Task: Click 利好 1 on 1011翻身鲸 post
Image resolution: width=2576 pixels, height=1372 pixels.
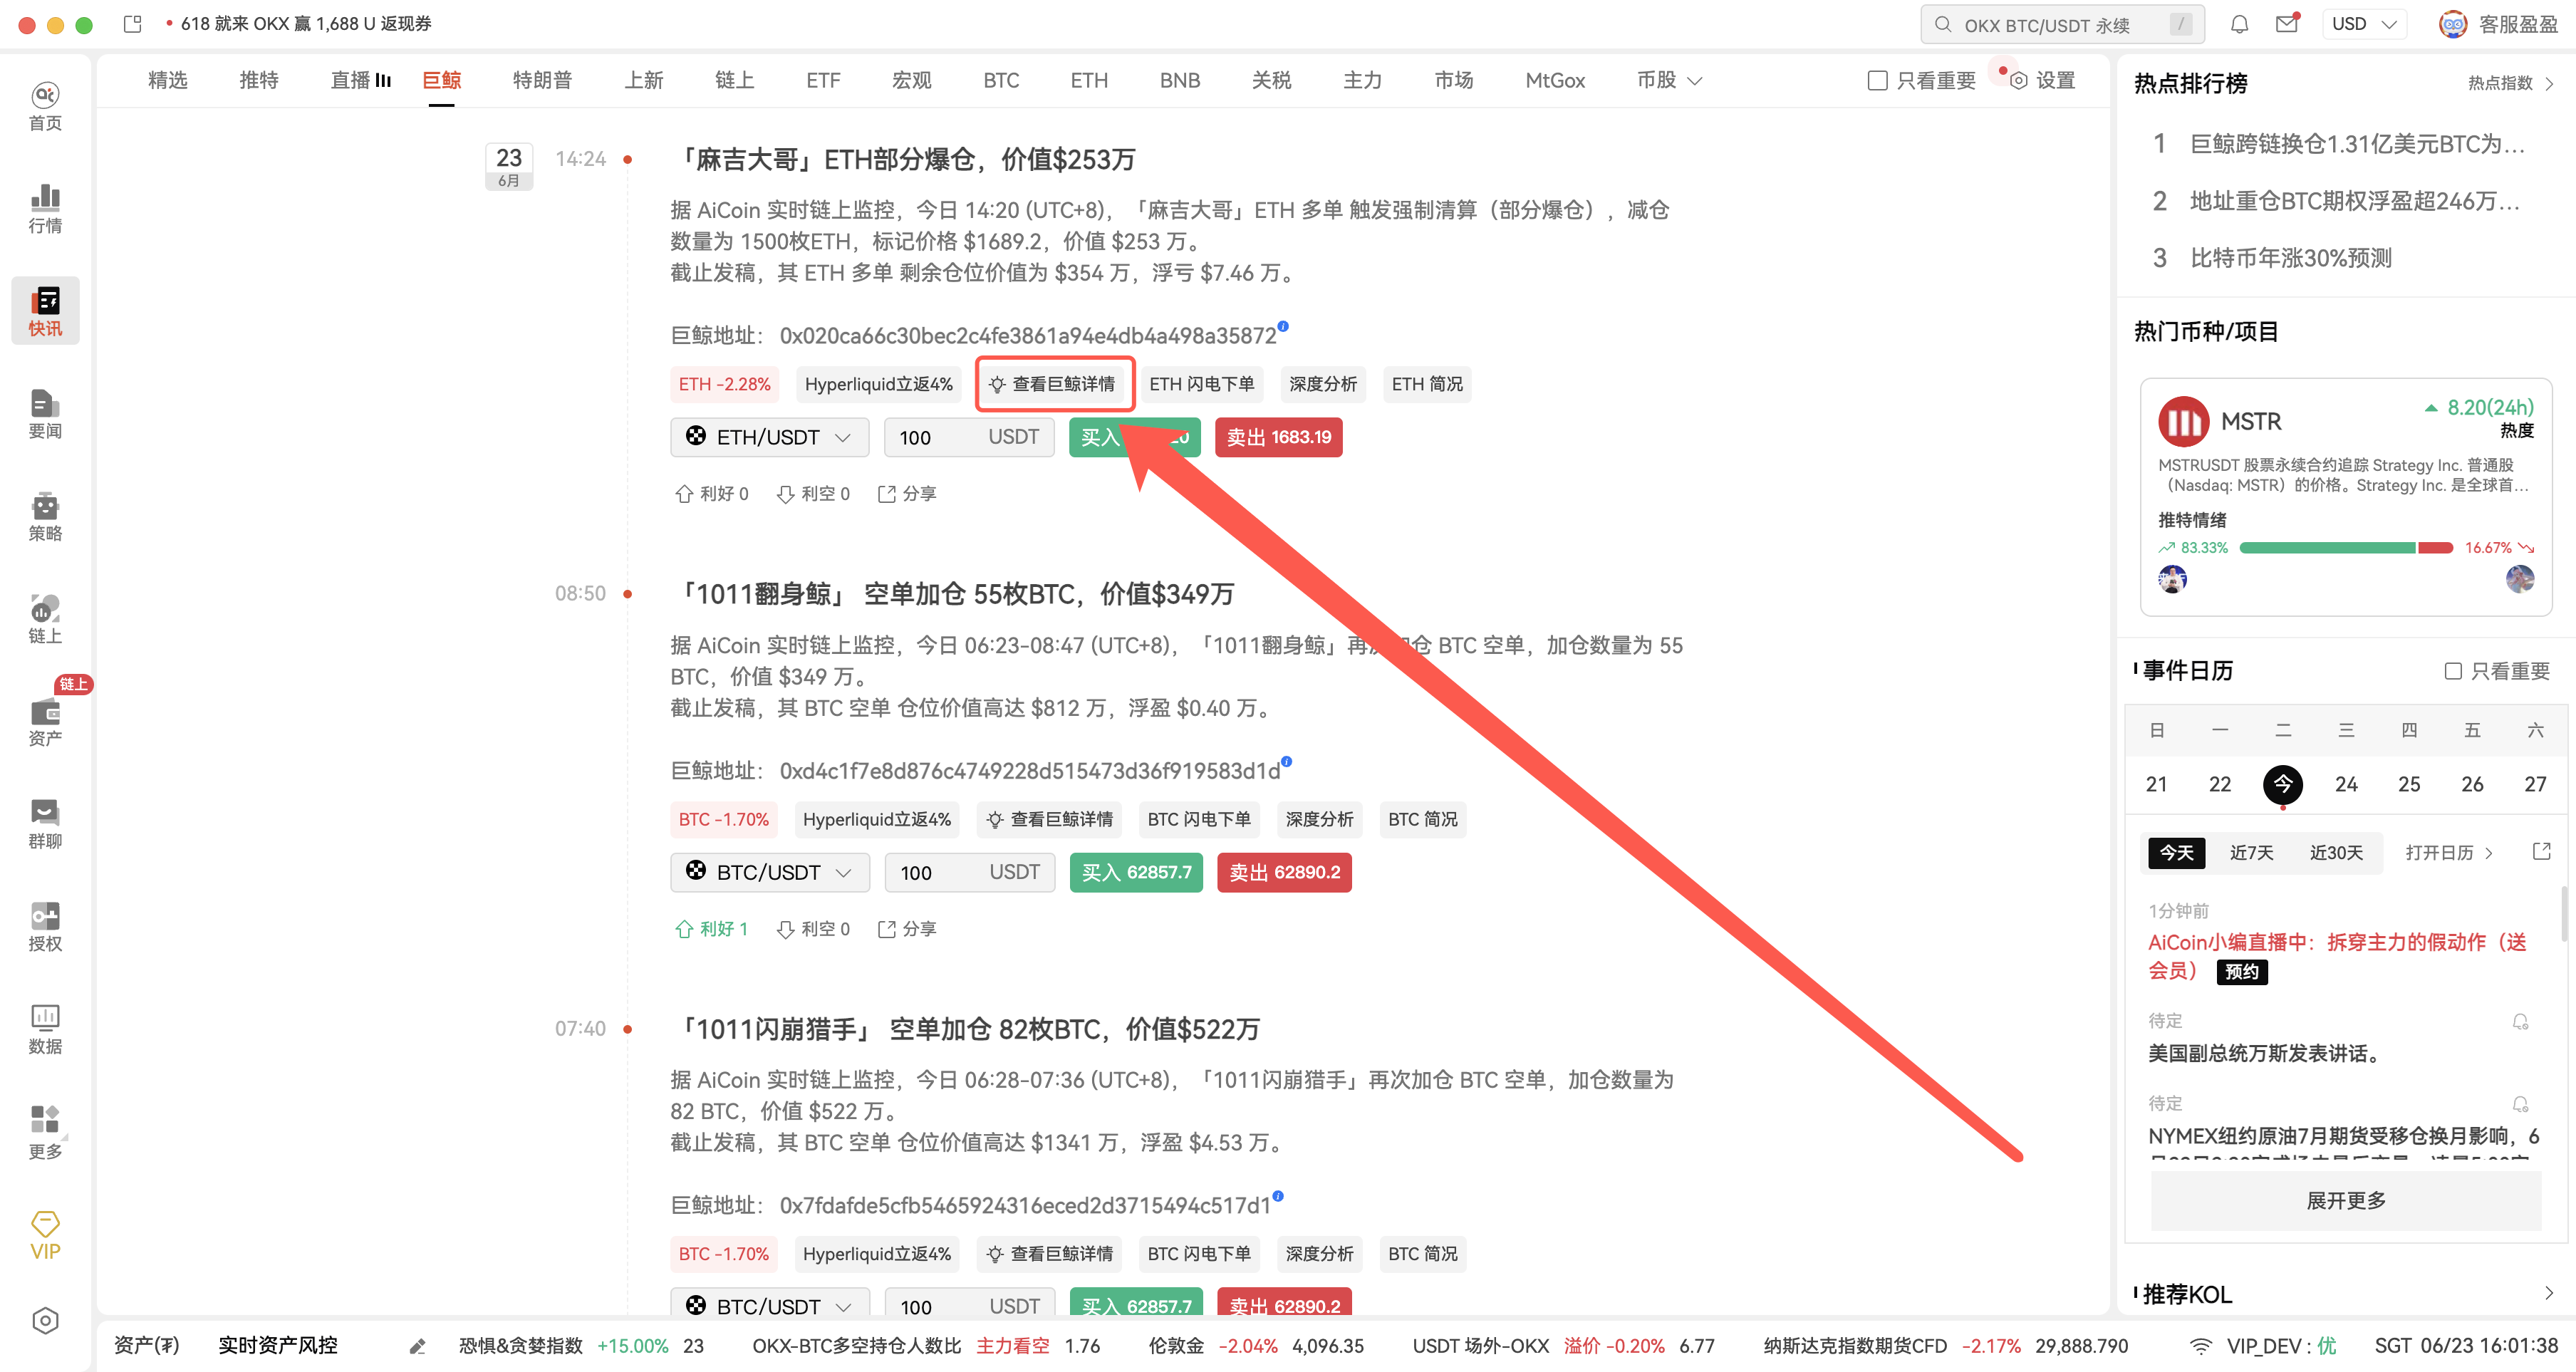Action: point(711,928)
